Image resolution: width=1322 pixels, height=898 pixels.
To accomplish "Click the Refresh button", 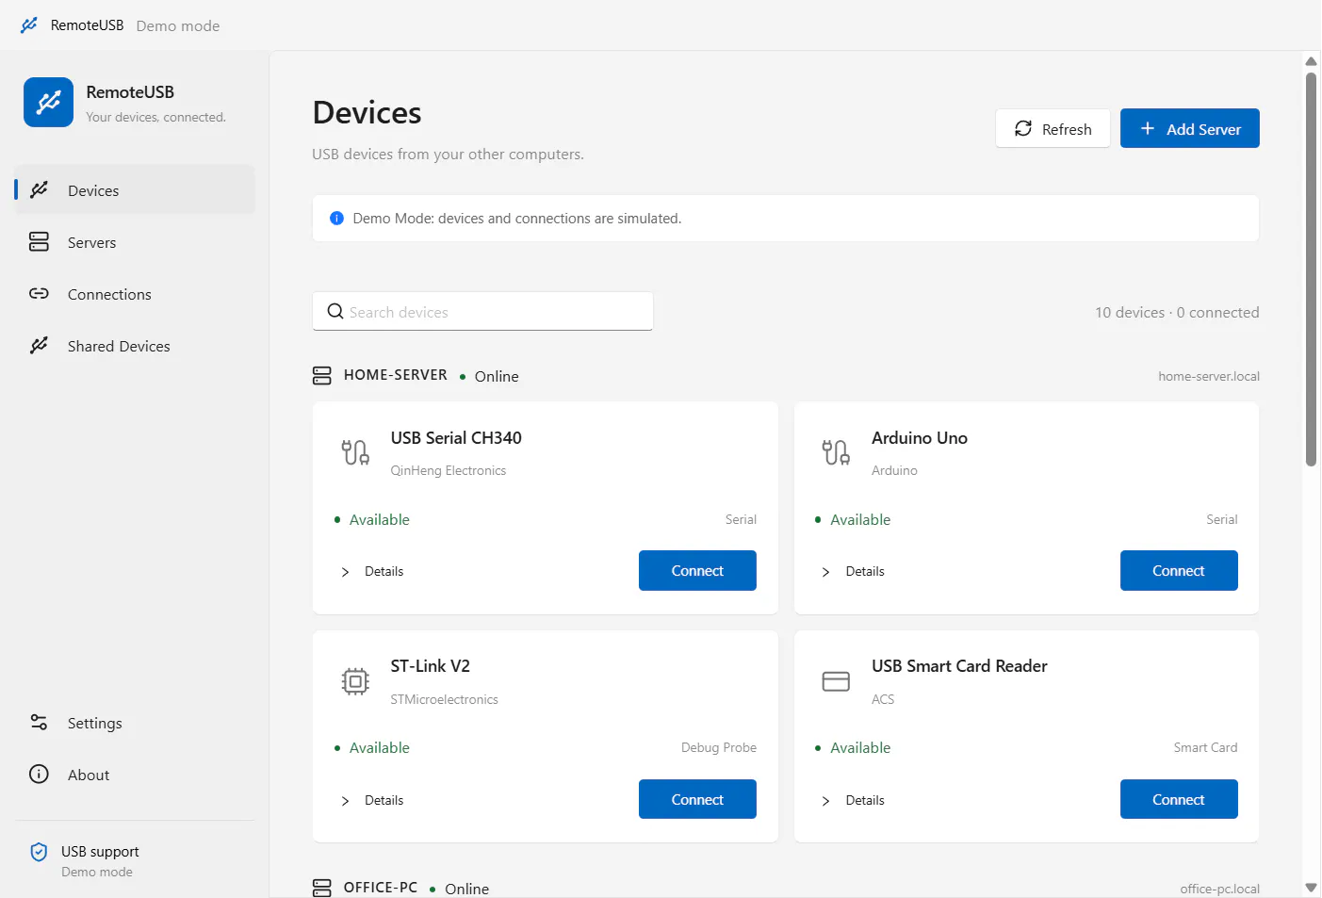I will coord(1053,129).
